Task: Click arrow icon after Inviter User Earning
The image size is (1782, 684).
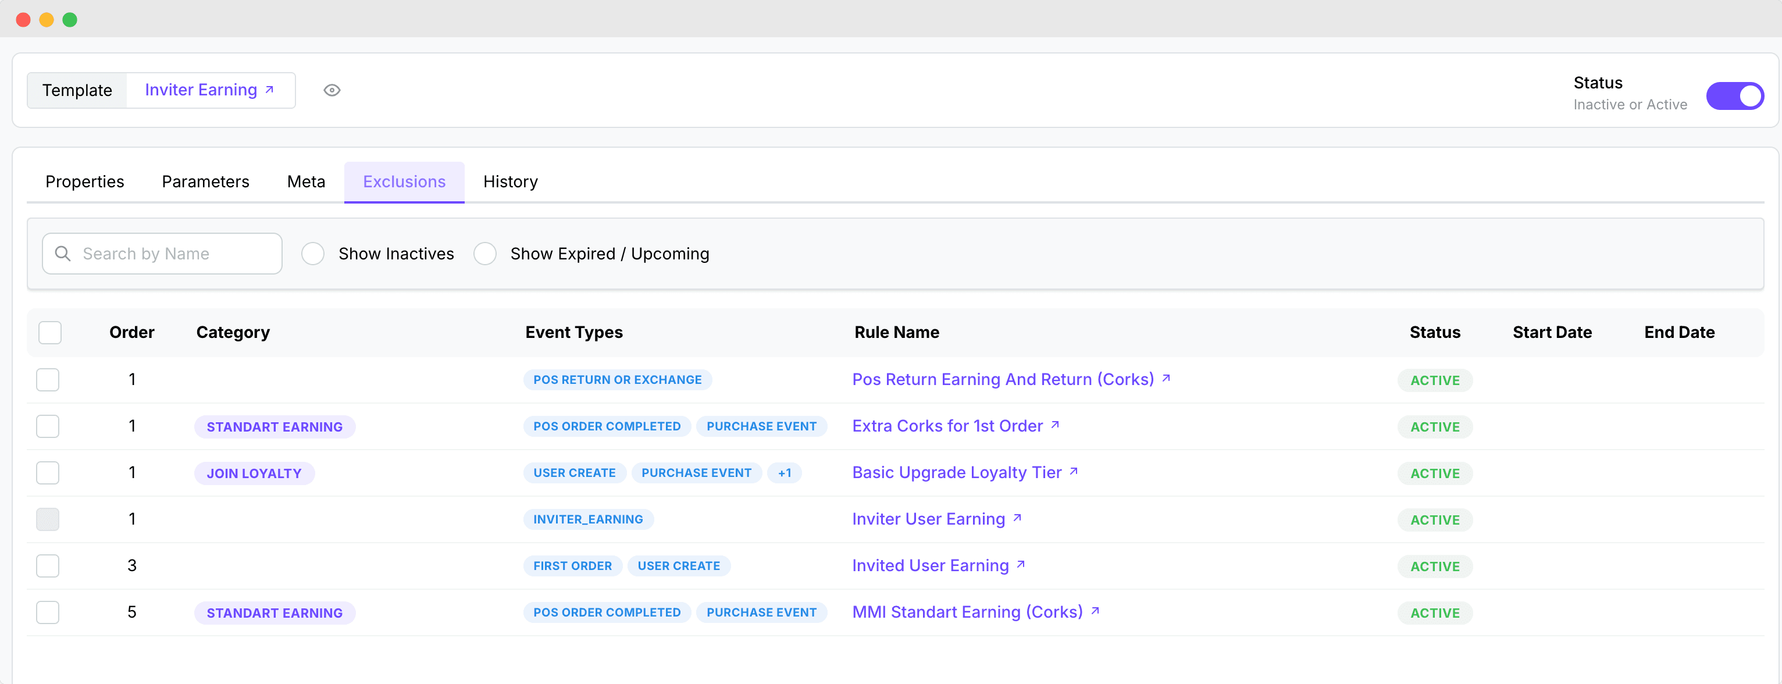Action: [x=1017, y=518]
